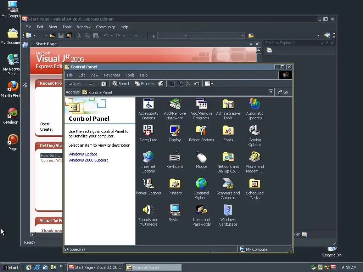Toggle Solution Explorer auto-hide pin

326,43
